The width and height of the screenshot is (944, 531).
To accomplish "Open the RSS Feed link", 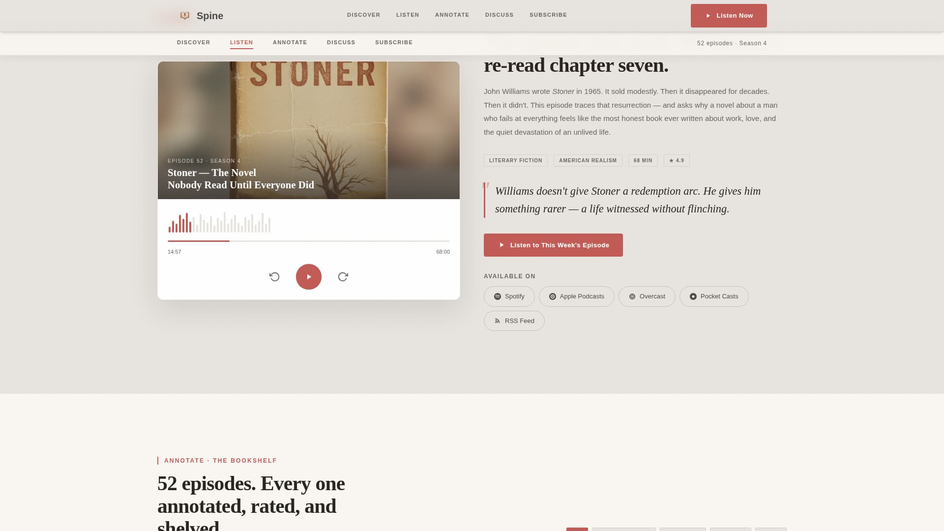I will [x=514, y=321].
